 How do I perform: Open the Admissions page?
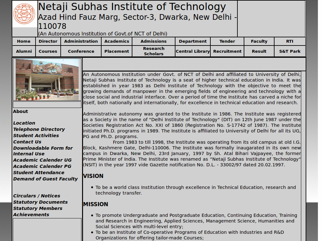point(153,41)
